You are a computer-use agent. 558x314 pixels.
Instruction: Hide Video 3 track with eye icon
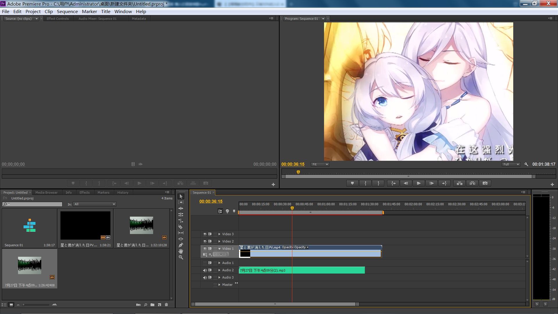pos(205,234)
